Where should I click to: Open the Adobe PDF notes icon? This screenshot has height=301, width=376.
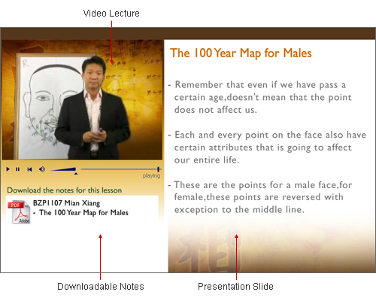coord(19,212)
